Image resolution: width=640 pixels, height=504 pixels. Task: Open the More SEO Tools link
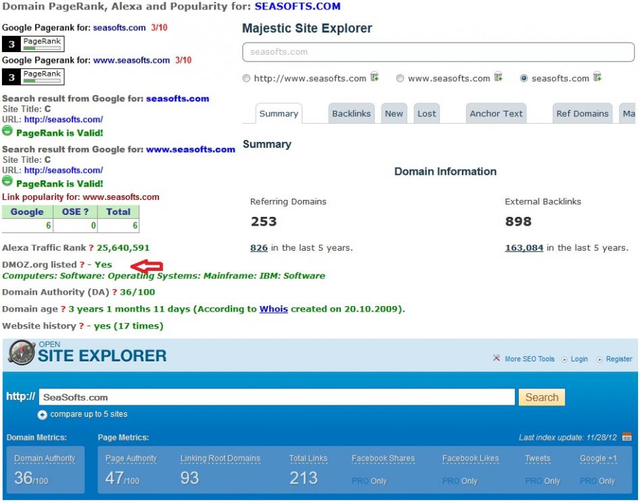(530, 359)
